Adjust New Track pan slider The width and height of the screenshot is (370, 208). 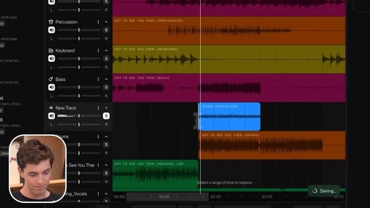[79, 125]
